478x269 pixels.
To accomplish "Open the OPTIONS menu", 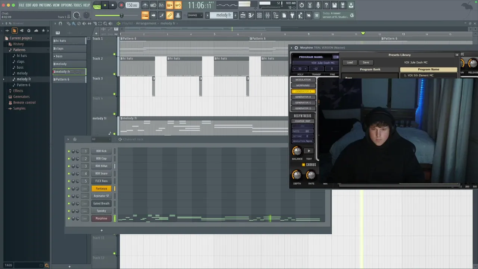I will [66, 5].
